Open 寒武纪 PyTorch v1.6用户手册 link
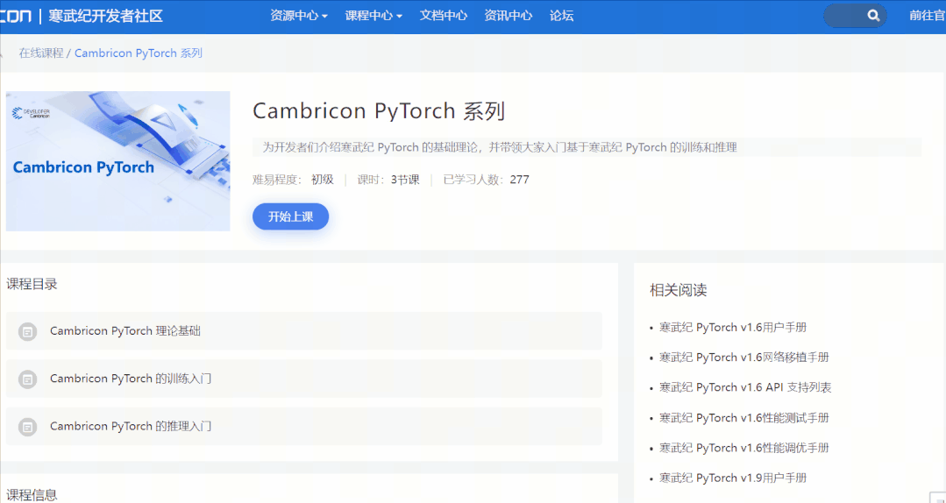 [733, 328]
